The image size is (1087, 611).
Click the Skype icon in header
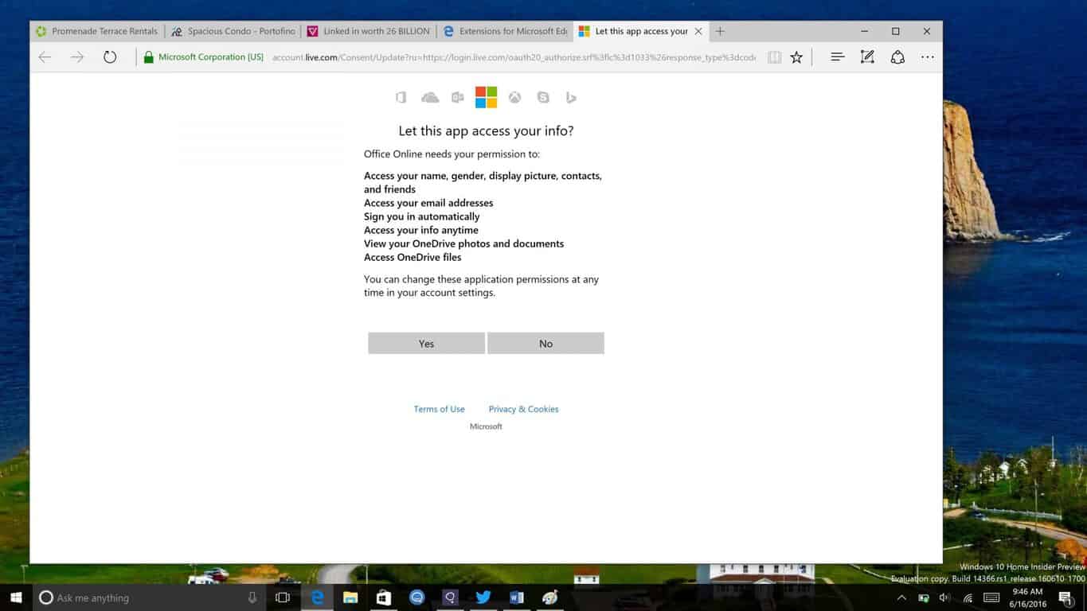coord(543,97)
